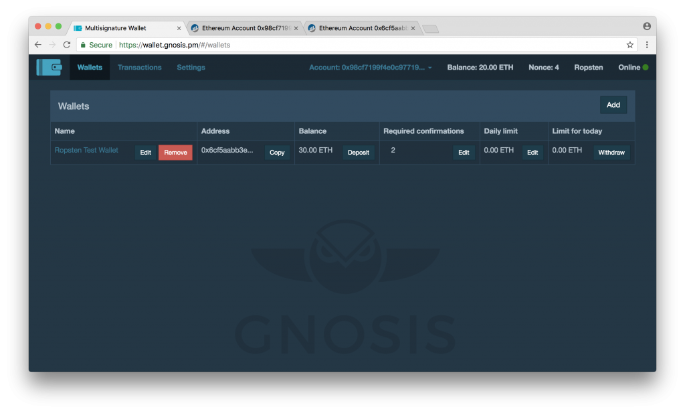Click the Limit for today 0.00 ETH value
The height and width of the screenshot is (413, 685).
[x=567, y=150]
